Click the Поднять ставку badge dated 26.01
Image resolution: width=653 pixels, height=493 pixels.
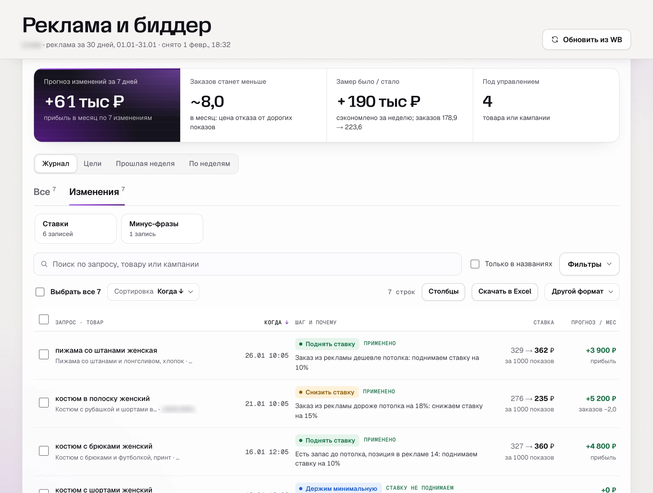pos(327,344)
